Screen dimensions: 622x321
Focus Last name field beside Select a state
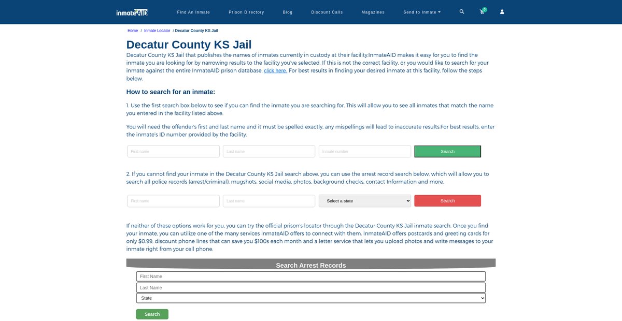pyautogui.click(x=269, y=201)
